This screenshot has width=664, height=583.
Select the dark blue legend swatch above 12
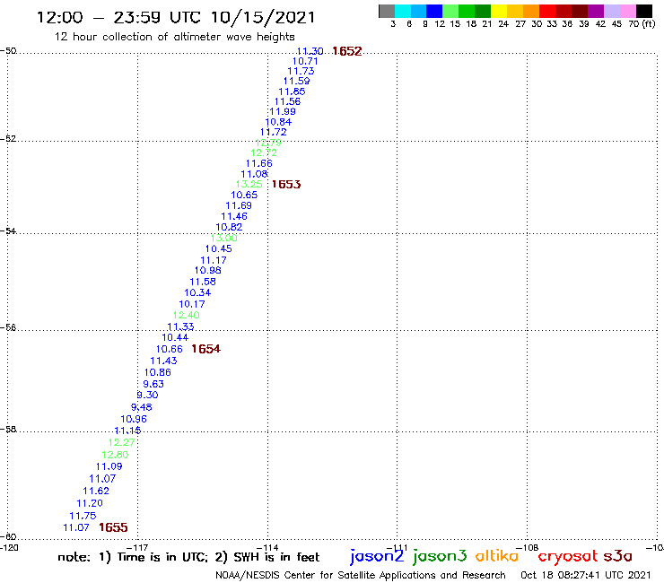click(434, 11)
